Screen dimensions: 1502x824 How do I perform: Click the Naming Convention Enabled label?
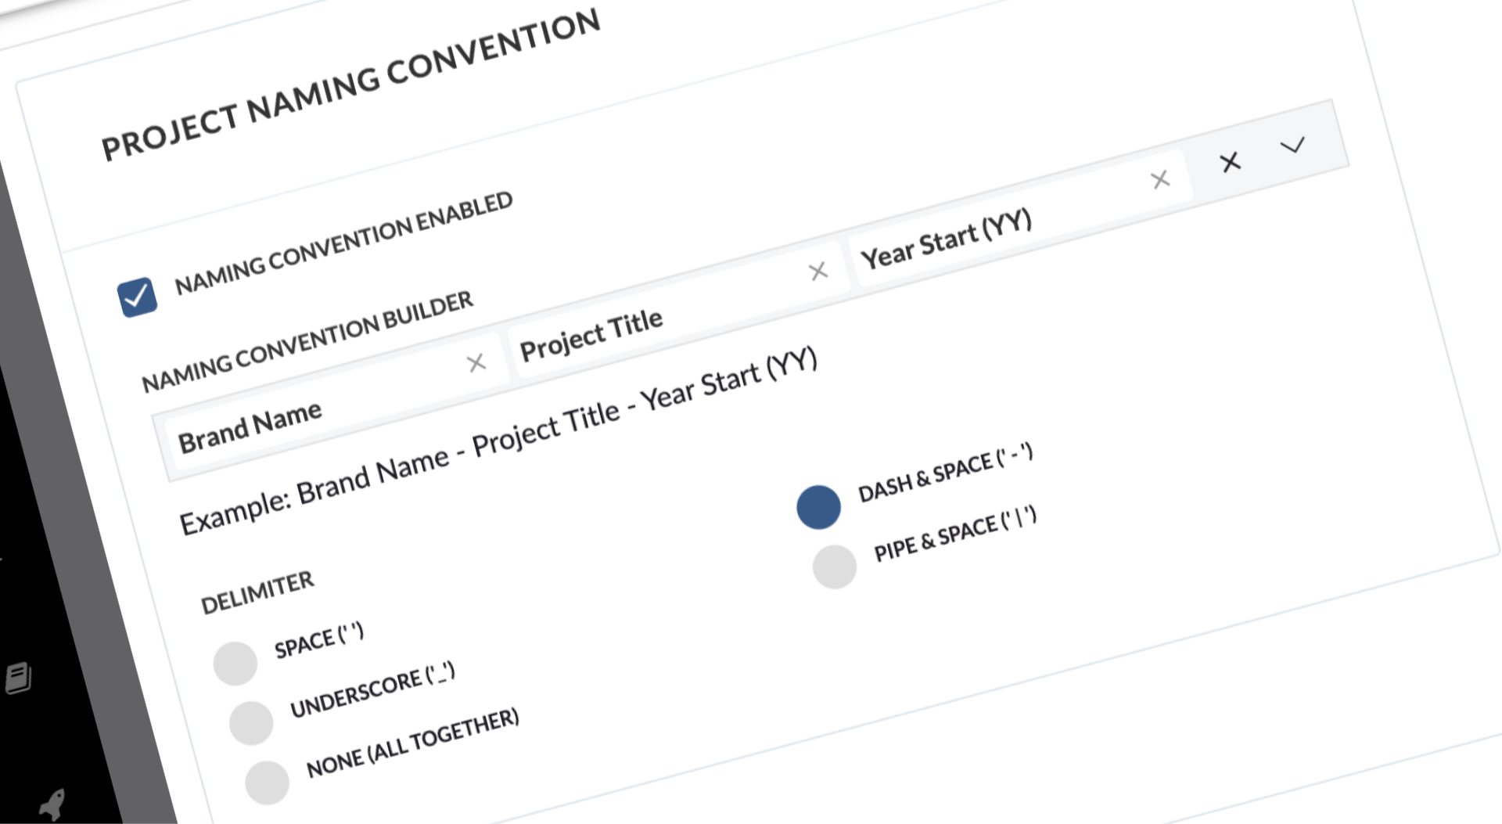point(343,243)
